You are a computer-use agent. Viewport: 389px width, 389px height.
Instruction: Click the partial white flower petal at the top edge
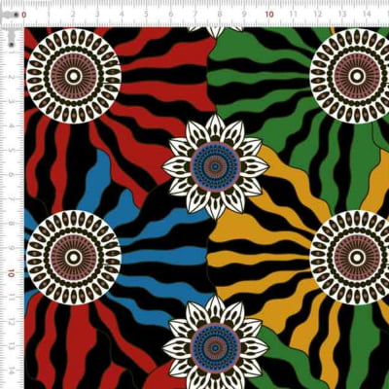click(x=215, y=32)
